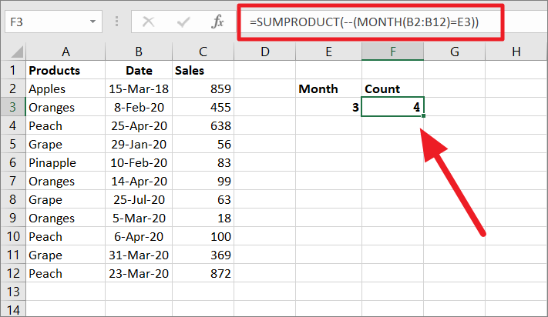This screenshot has width=548, height=317.
Task: Click the Enter checkmark formula button
Action: (x=183, y=22)
